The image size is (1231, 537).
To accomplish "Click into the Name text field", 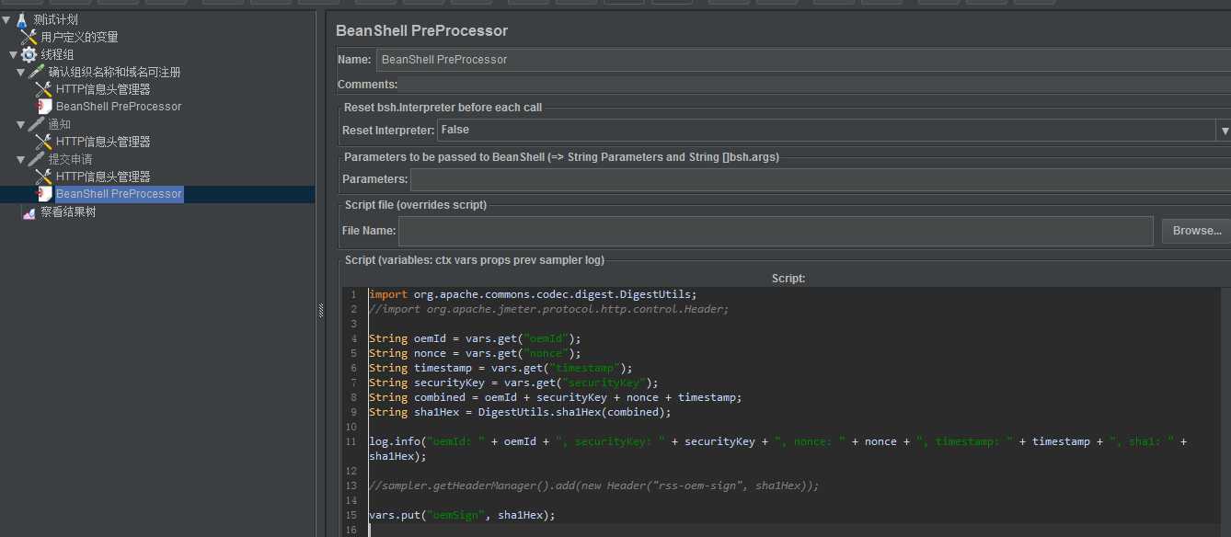I will (x=800, y=60).
